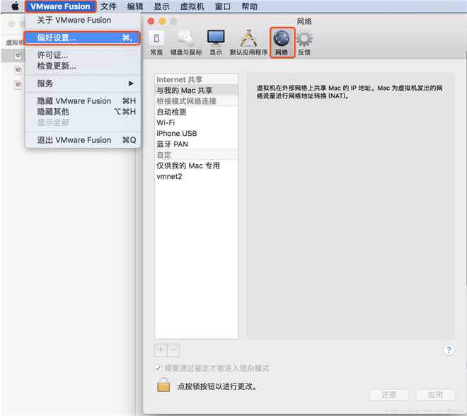Select the Network (网络) globe icon

coord(282,43)
